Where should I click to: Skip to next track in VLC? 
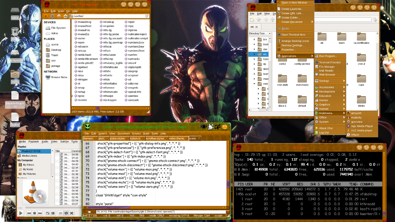pos(40,213)
